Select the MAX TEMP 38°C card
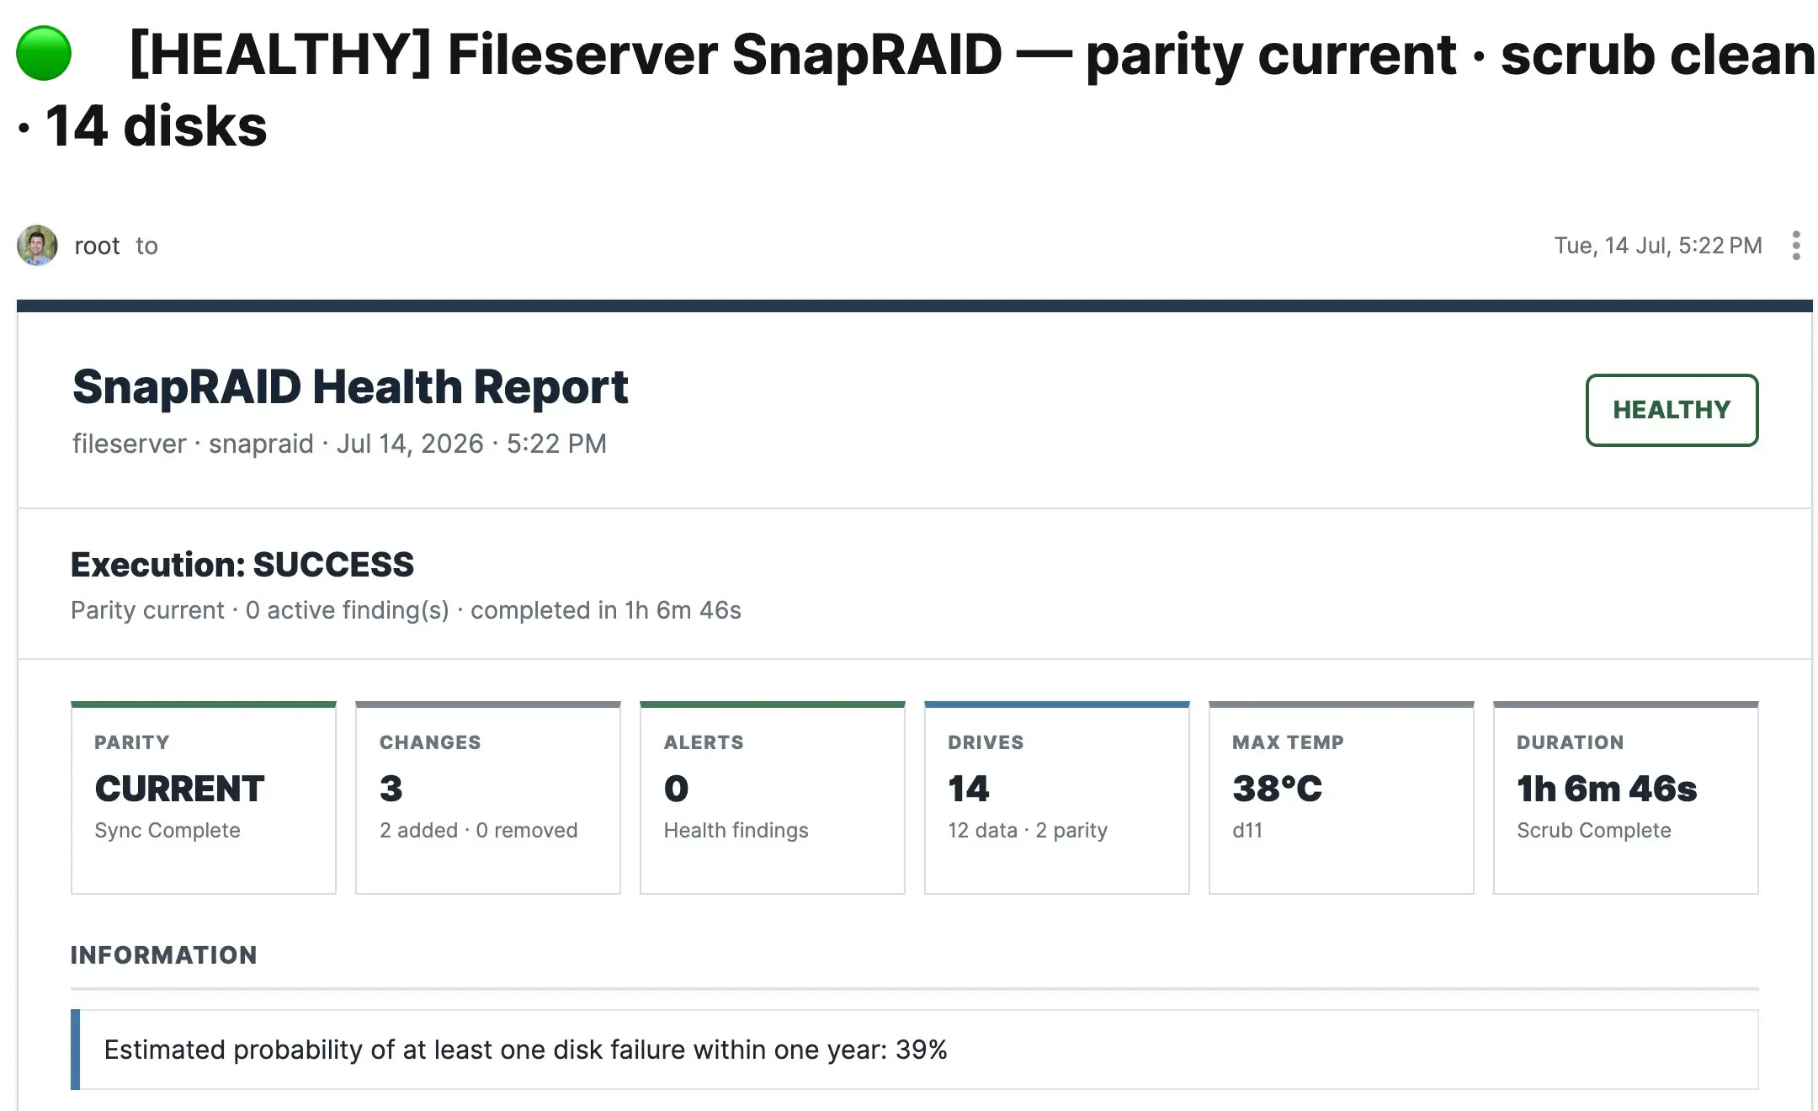Image resolution: width=1818 pixels, height=1111 pixels. coord(1342,797)
